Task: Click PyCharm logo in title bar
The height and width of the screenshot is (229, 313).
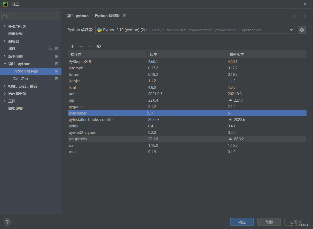Action: click(x=5, y=4)
